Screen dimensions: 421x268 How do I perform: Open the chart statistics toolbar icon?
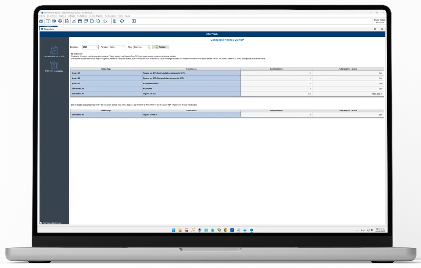pyautogui.click(x=74, y=21)
